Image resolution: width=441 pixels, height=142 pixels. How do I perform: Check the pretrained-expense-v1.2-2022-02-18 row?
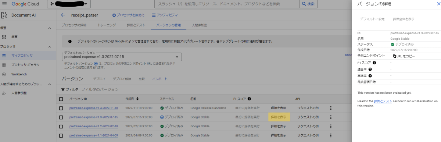point(61,126)
